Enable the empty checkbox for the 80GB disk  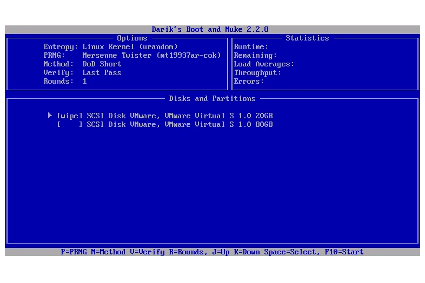coord(69,124)
